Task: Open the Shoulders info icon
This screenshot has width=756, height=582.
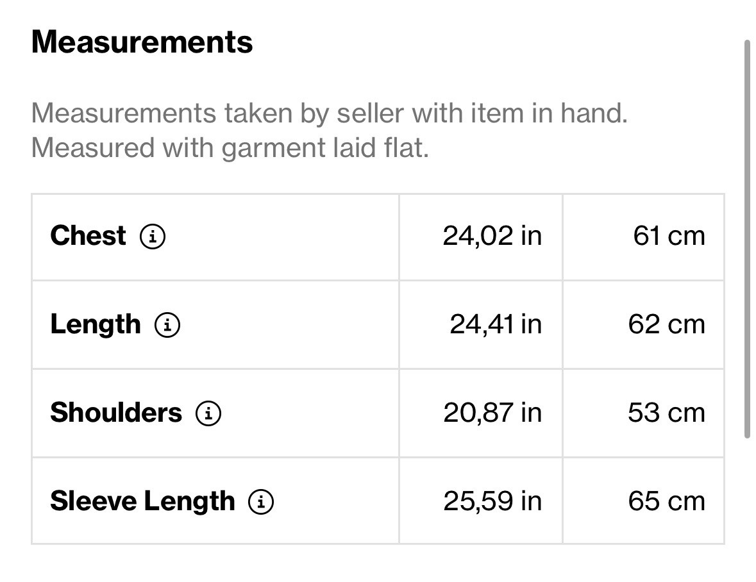Action: point(208,413)
